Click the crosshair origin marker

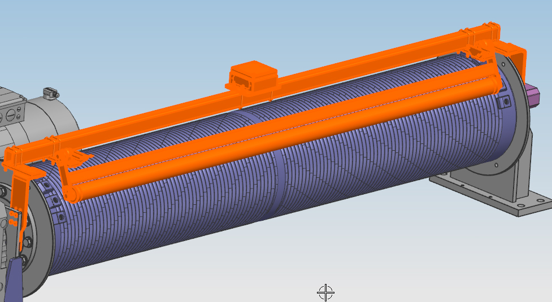pyautogui.click(x=325, y=292)
